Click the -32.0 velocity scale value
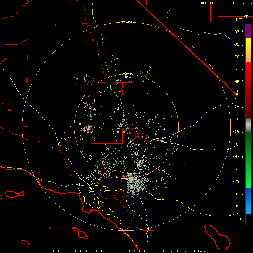 (238, 144)
